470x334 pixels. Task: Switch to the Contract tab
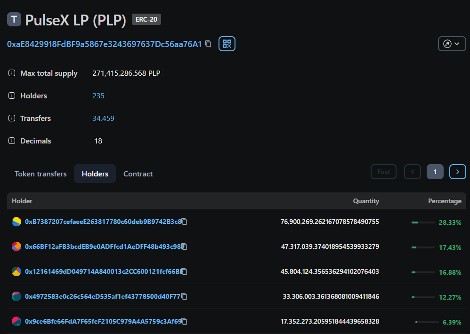click(x=138, y=174)
